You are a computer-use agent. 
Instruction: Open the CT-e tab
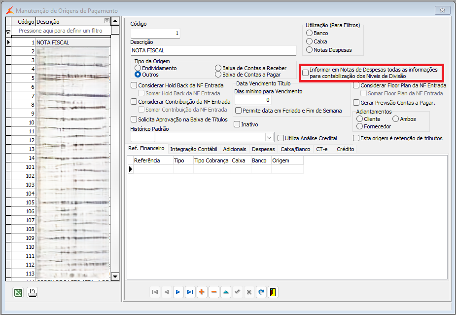[x=322, y=149]
